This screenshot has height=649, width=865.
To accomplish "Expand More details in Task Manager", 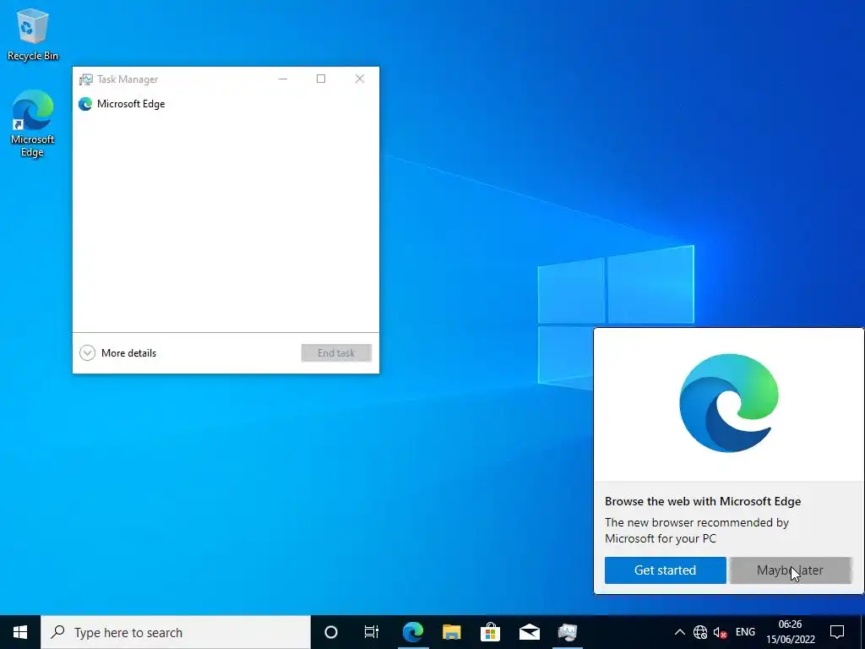I will [x=117, y=352].
